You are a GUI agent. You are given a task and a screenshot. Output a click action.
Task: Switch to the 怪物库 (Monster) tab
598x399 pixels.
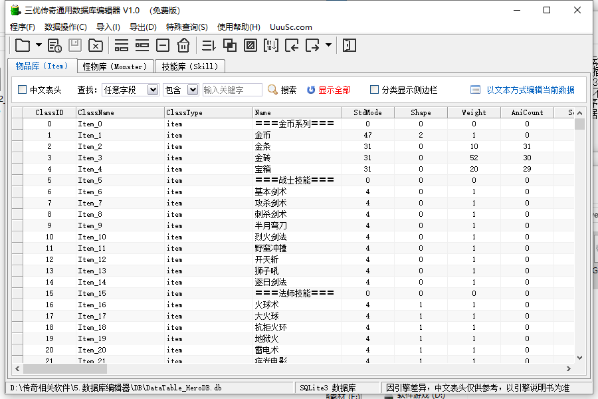[114, 66]
